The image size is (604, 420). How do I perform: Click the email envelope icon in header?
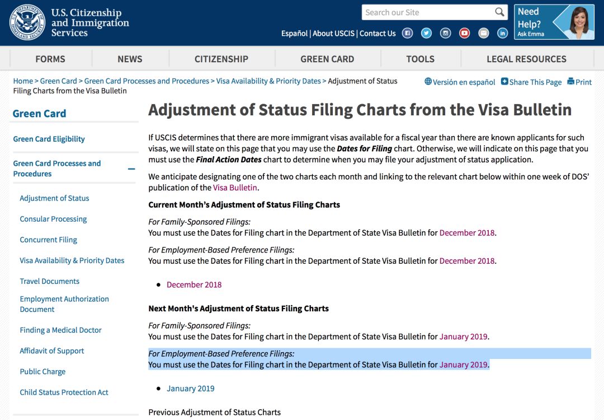483,33
